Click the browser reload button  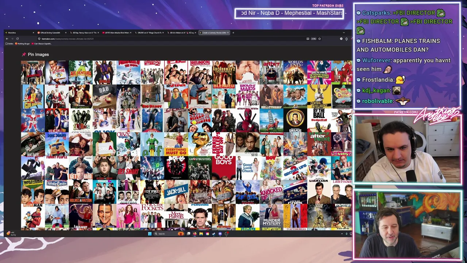(x=17, y=39)
